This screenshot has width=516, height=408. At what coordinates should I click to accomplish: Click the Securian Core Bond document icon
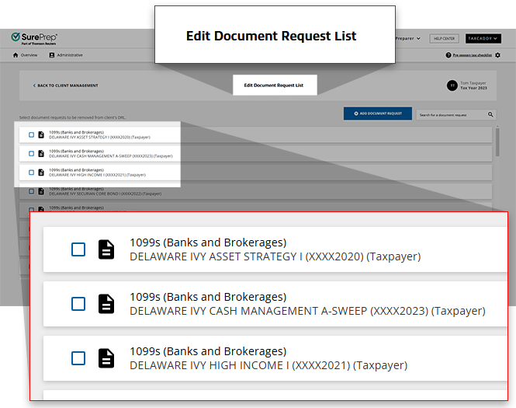(41, 191)
